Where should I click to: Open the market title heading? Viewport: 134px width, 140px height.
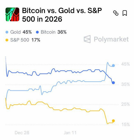click(x=62, y=15)
